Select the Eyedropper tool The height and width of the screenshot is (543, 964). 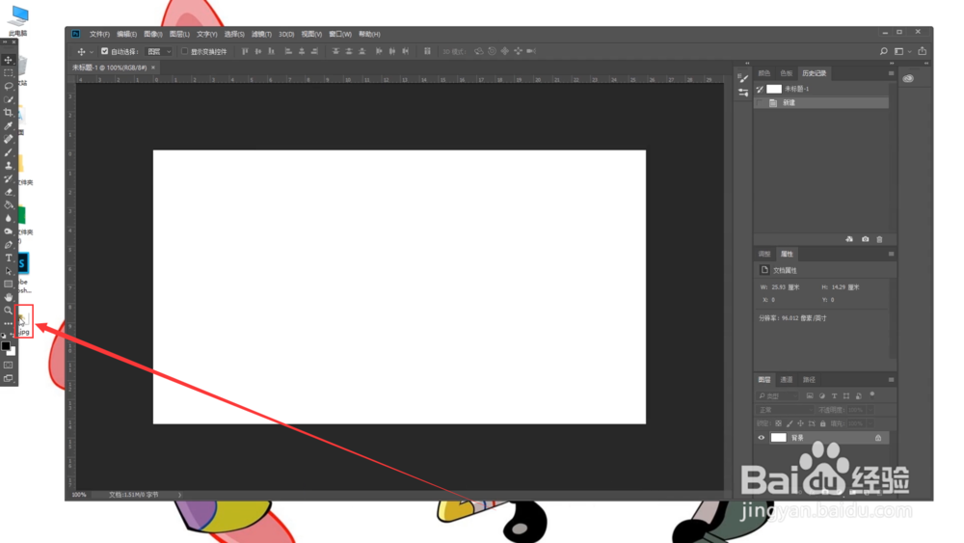pyautogui.click(x=8, y=126)
